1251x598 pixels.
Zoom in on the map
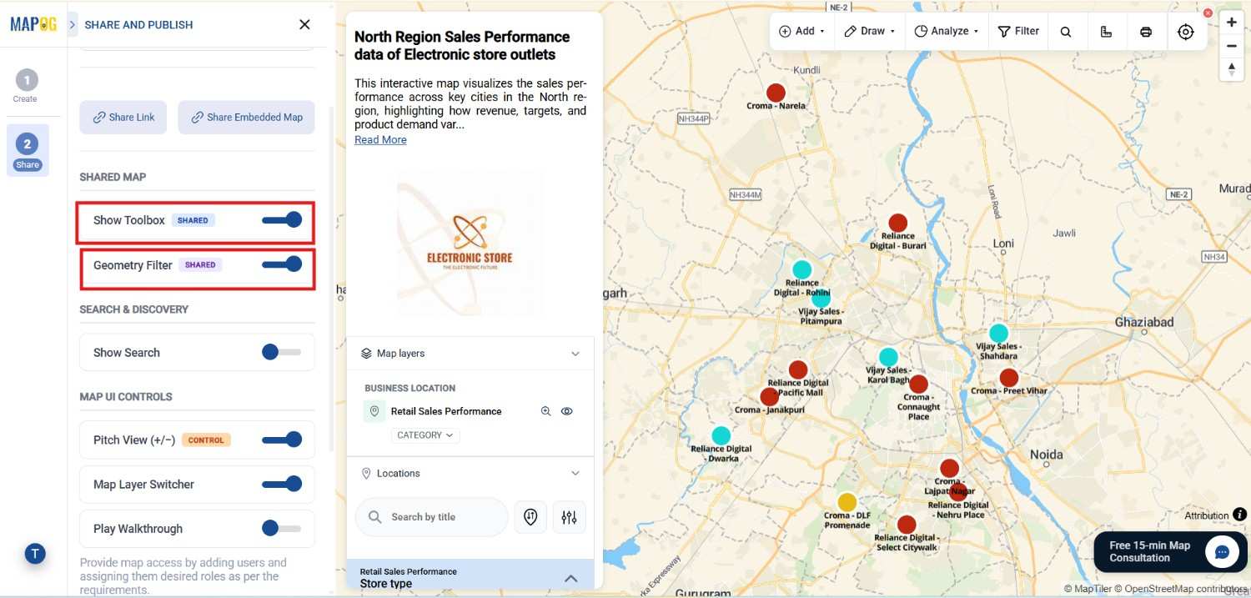(1232, 23)
